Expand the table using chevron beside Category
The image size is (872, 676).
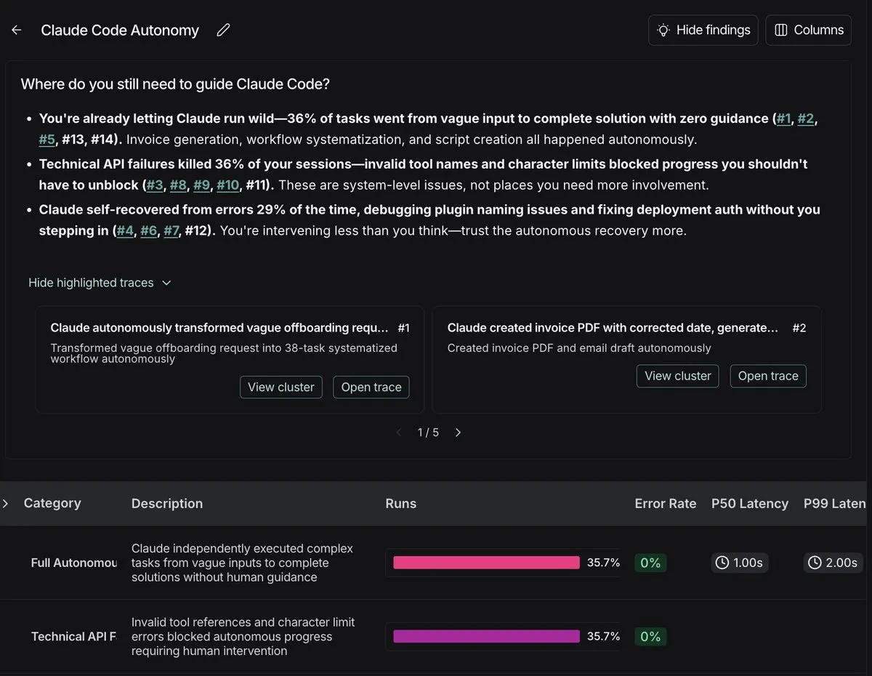pyautogui.click(x=6, y=503)
